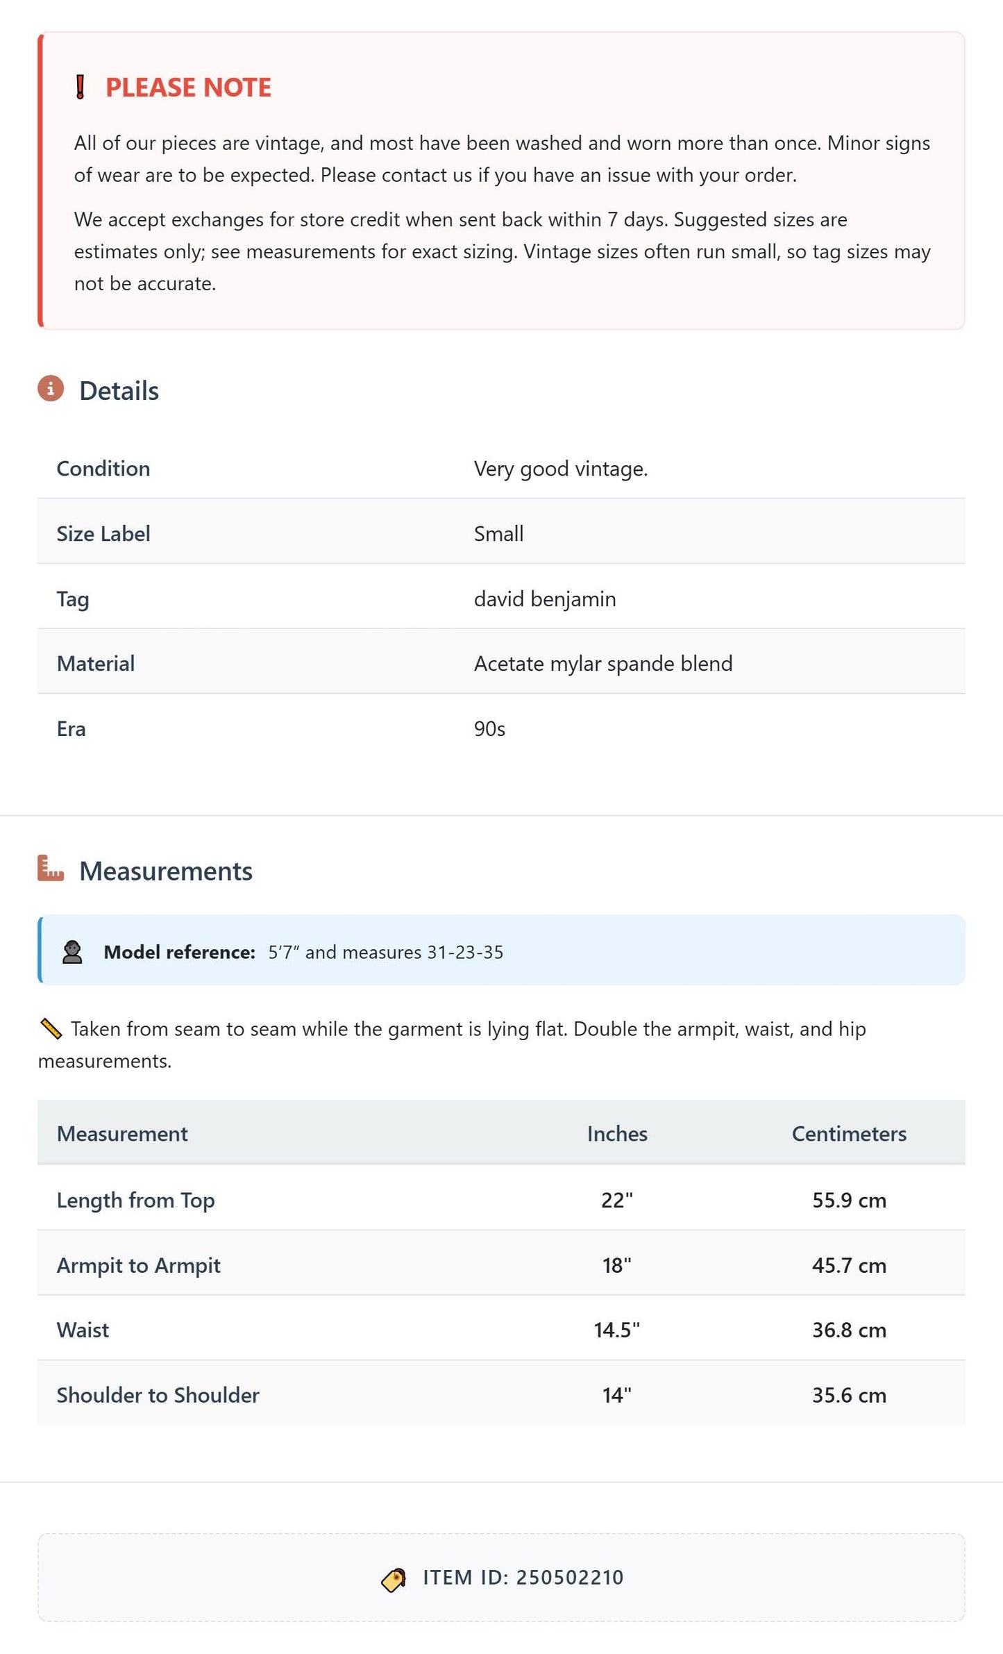Viewport: 1003px width, 1654px height.
Task: Click the yellow pencil ruler emoji
Action: [51, 1029]
